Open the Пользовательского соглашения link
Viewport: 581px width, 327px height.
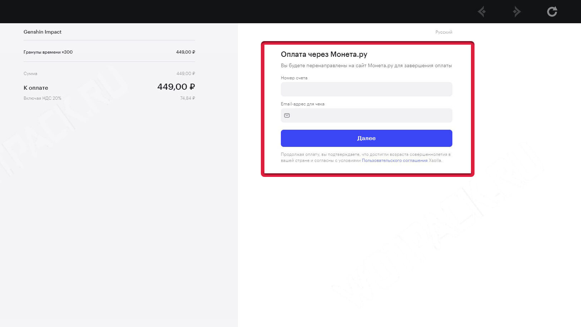394,160
